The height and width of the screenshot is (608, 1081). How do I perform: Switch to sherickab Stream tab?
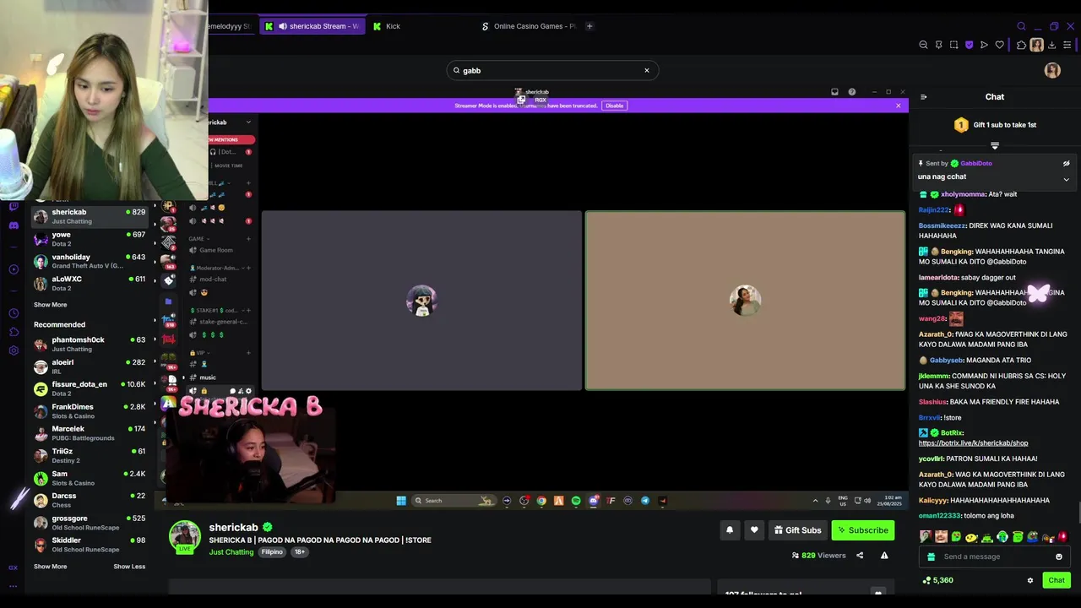(x=312, y=26)
